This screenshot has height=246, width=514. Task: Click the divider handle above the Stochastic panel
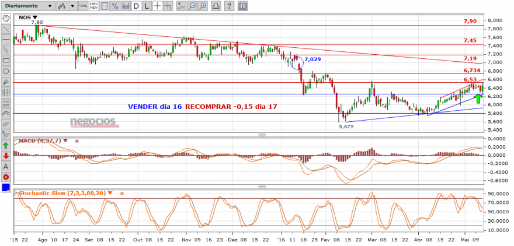[x=262, y=187]
